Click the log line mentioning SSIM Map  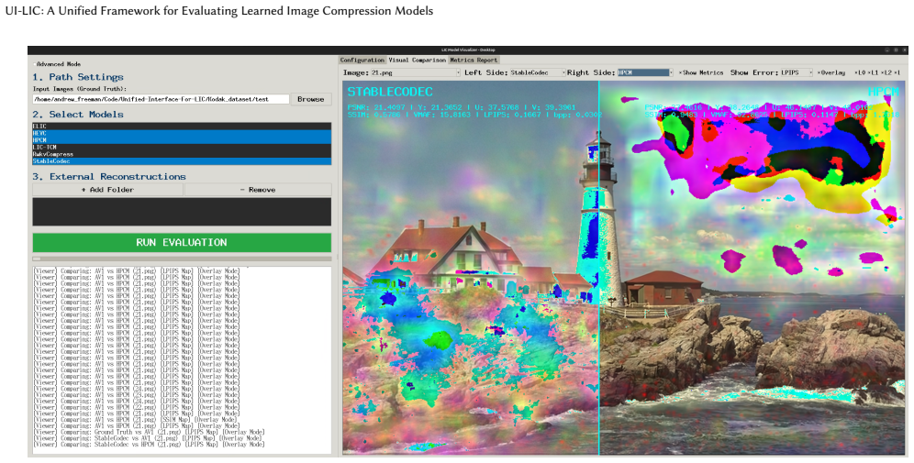pos(135,419)
